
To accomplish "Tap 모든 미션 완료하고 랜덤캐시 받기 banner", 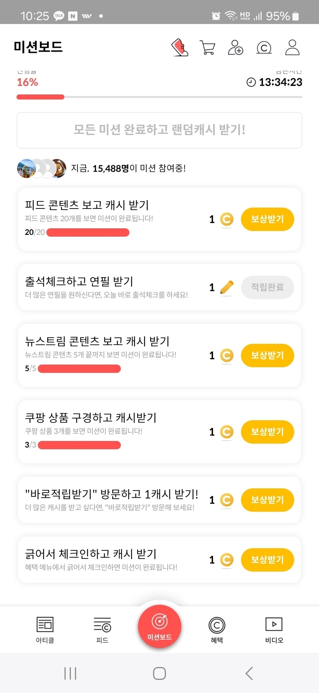I will pyautogui.click(x=159, y=130).
